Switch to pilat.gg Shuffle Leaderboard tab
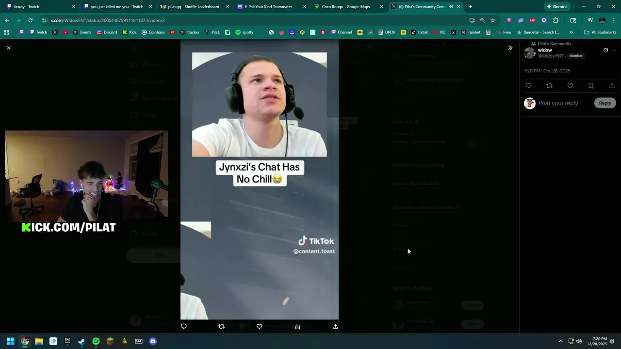The image size is (621, 349). click(x=193, y=7)
